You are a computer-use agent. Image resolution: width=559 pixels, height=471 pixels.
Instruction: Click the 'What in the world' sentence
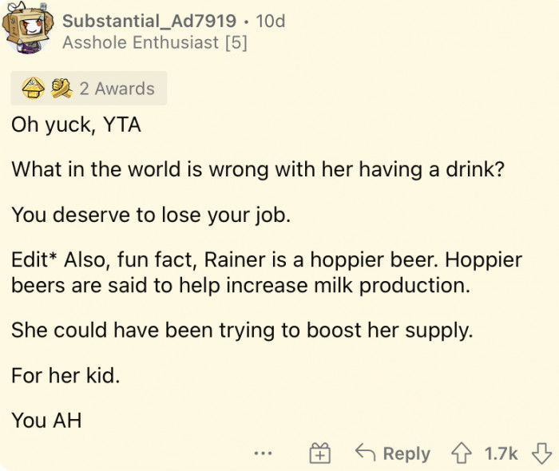click(x=257, y=170)
